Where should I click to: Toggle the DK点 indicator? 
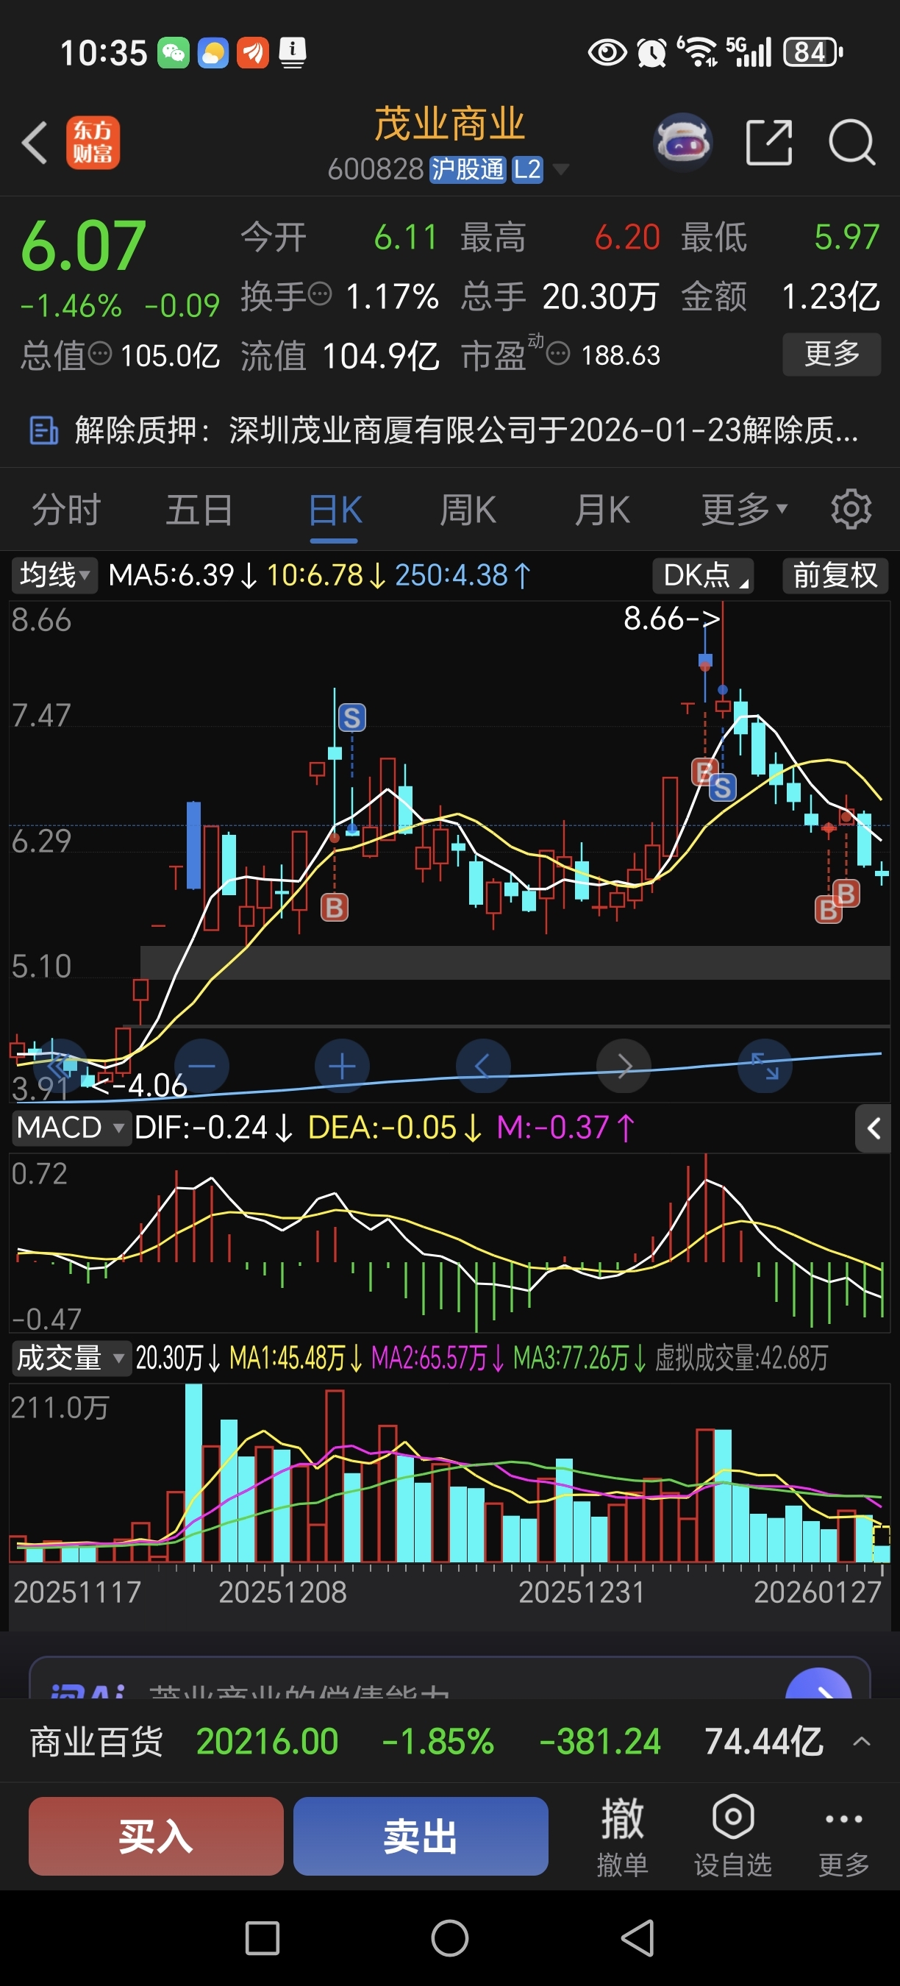703,575
